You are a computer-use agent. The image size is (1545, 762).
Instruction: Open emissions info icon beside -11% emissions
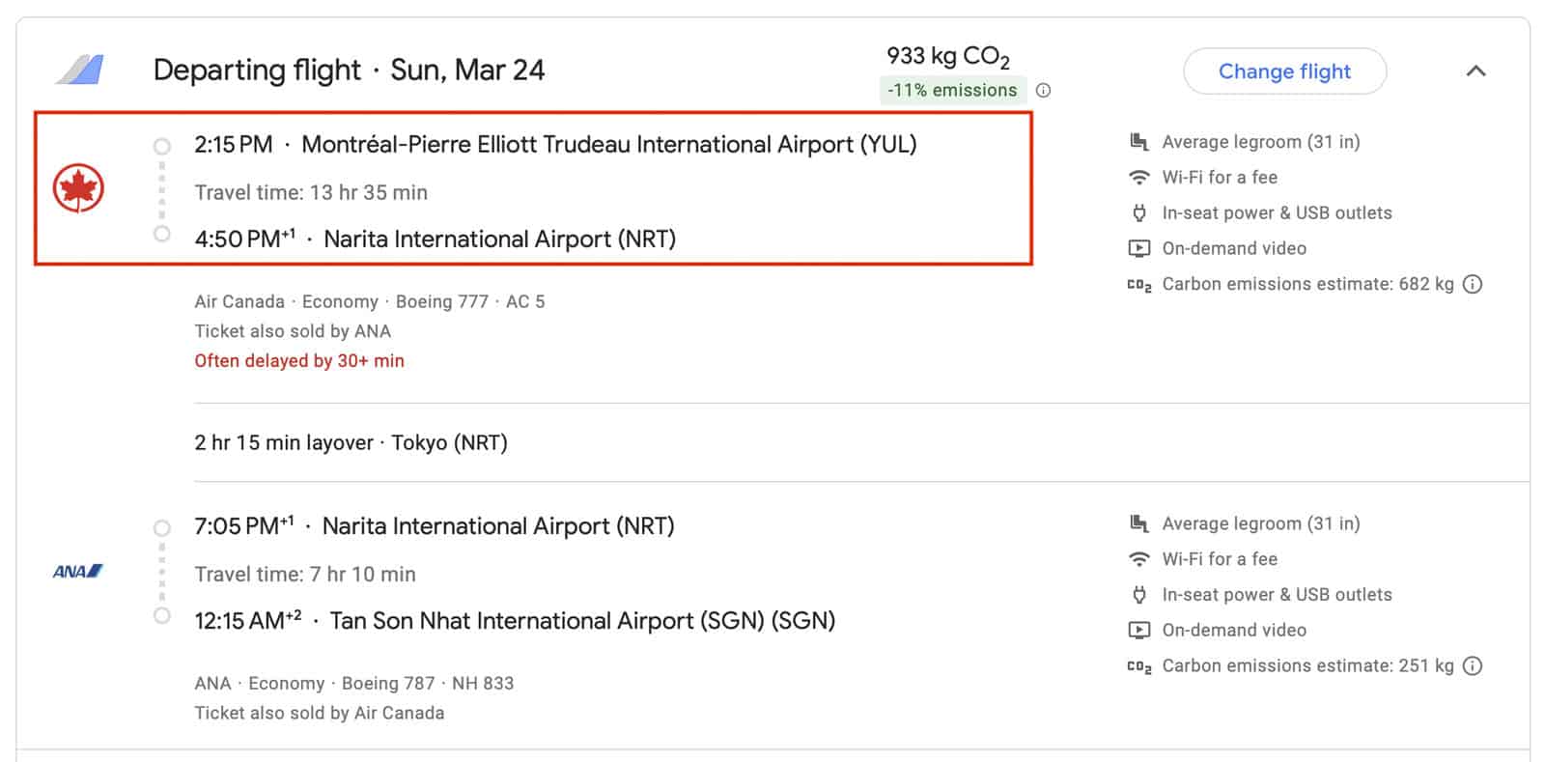pyautogui.click(x=1043, y=91)
